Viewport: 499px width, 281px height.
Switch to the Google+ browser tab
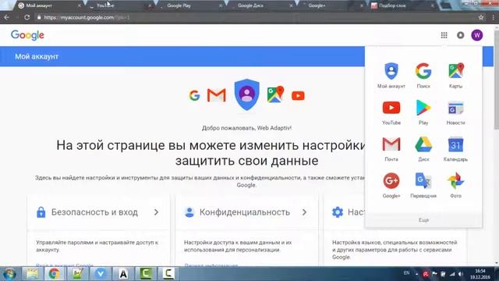pos(331,5)
